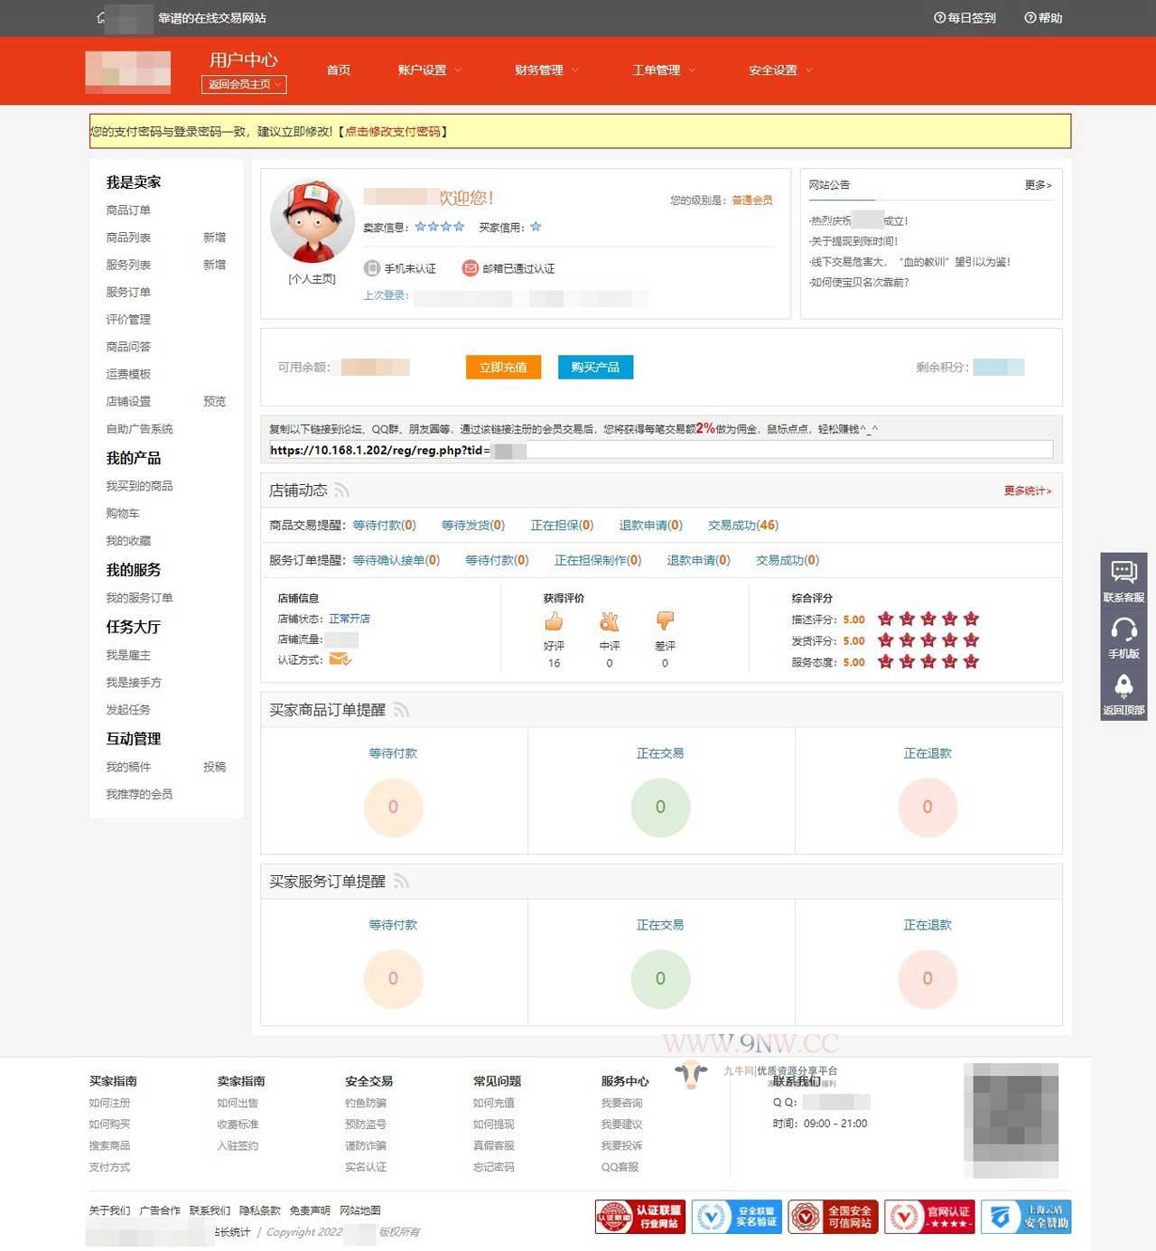
Task: Open the 每日签到 link in top bar
Action: click(x=965, y=18)
